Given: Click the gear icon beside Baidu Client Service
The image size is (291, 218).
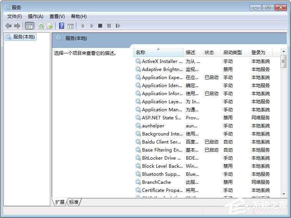Looking at the screenshot, I should coord(138,142).
